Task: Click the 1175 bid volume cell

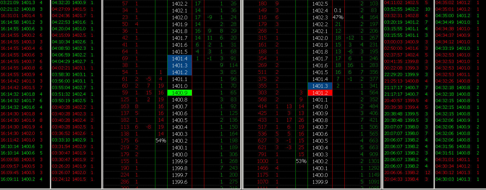Action: pos(262,175)
